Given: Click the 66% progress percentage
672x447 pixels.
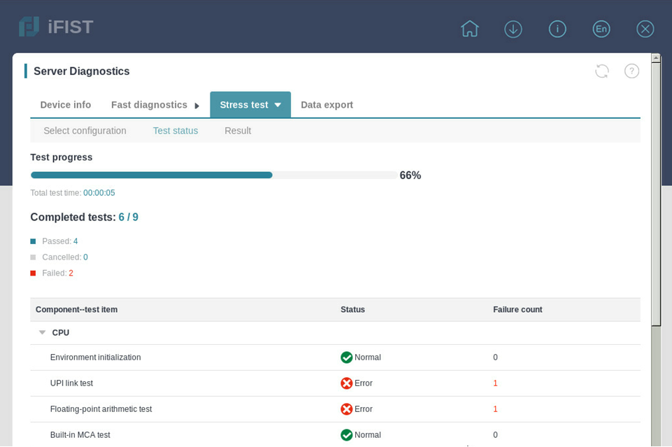Looking at the screenshot, I should (410, 176).
